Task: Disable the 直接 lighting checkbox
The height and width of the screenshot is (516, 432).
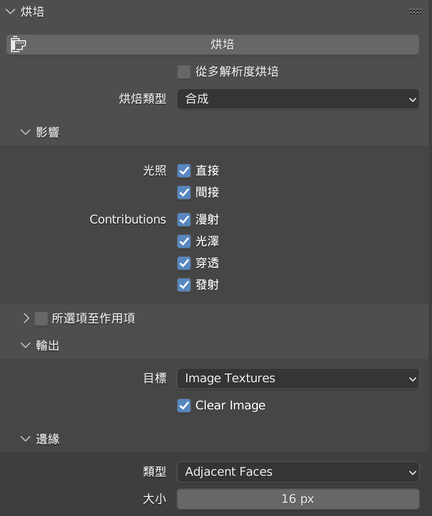Action: [184, 170]
